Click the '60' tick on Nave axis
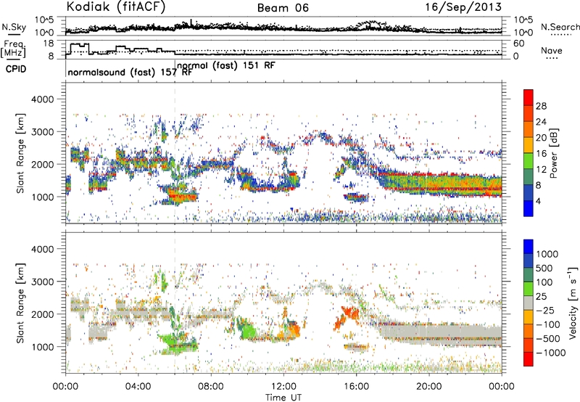 [x=518, y=44]
